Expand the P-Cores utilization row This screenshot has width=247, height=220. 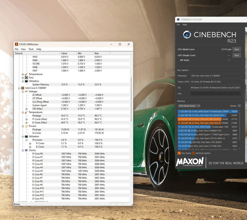[30, 143]
